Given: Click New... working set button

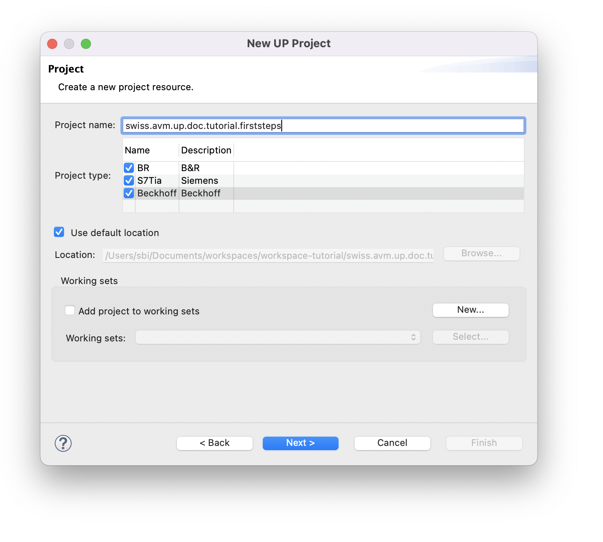Looking at the screenshot, I should click(x=470, y=310).
